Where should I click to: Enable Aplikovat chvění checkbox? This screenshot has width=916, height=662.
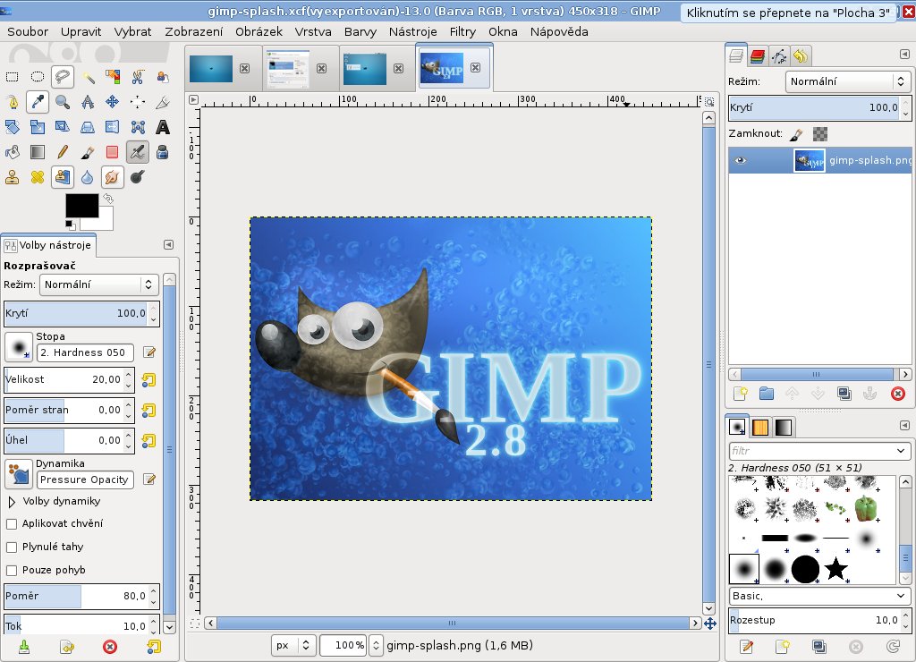pos(11,523)
